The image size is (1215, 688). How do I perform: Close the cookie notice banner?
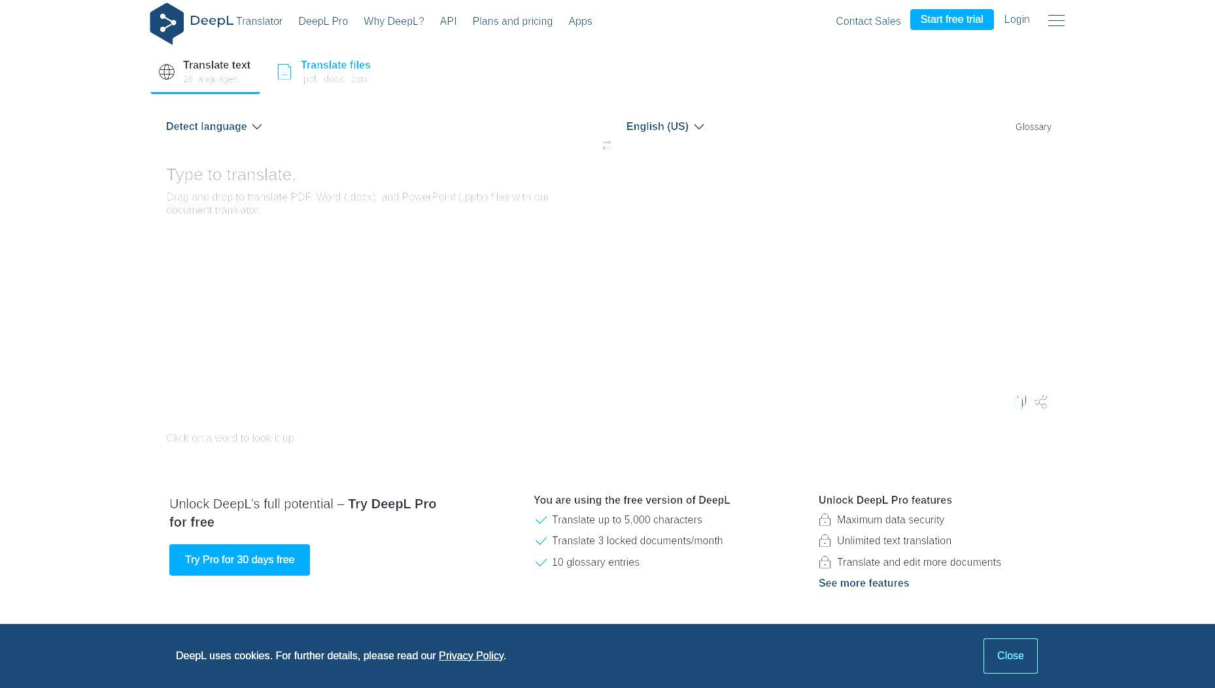(1010, 656)
